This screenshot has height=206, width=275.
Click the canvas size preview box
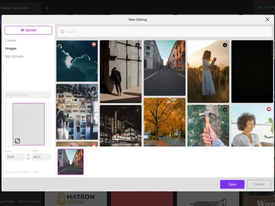(29, 124)
